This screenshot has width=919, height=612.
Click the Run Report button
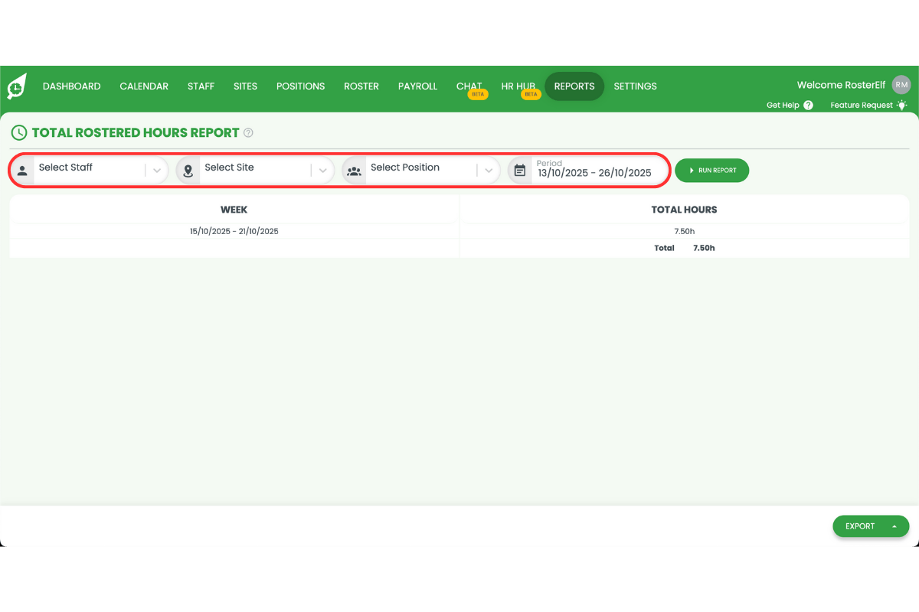click(x=711, y=170)
